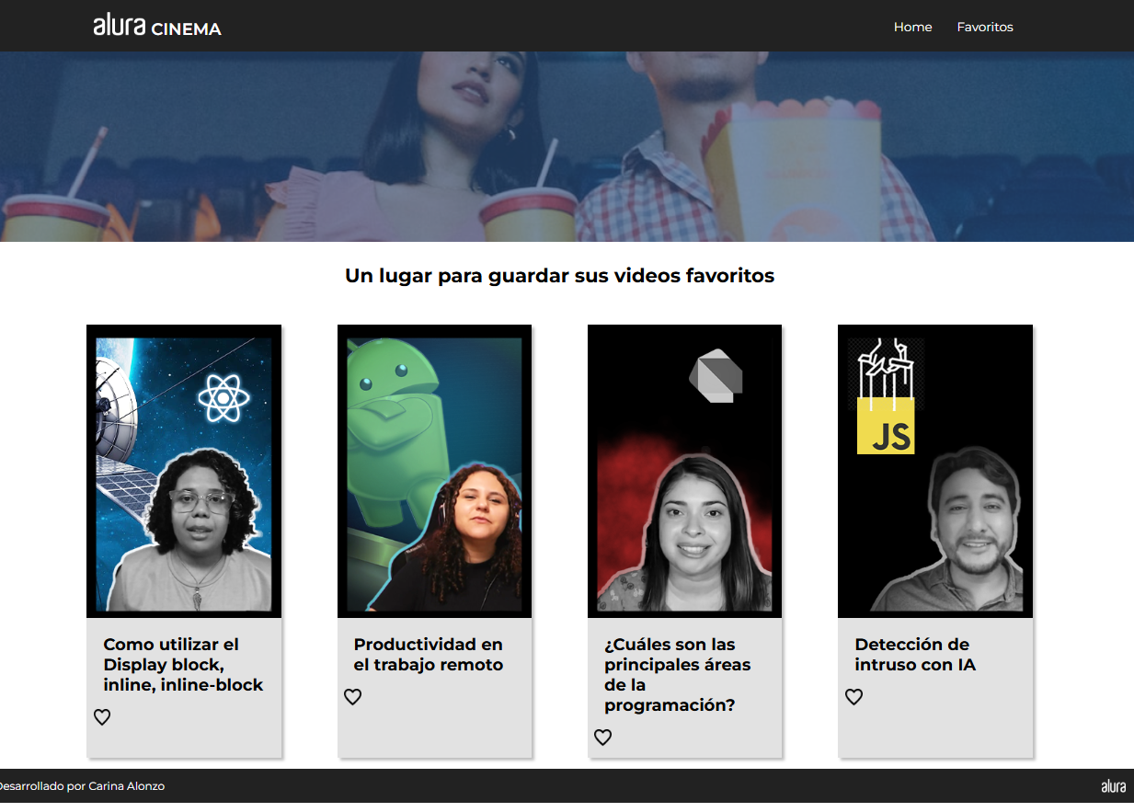Open the JS intruder detection thumbnail
The image size is (1134, 812).
(935, 471)
